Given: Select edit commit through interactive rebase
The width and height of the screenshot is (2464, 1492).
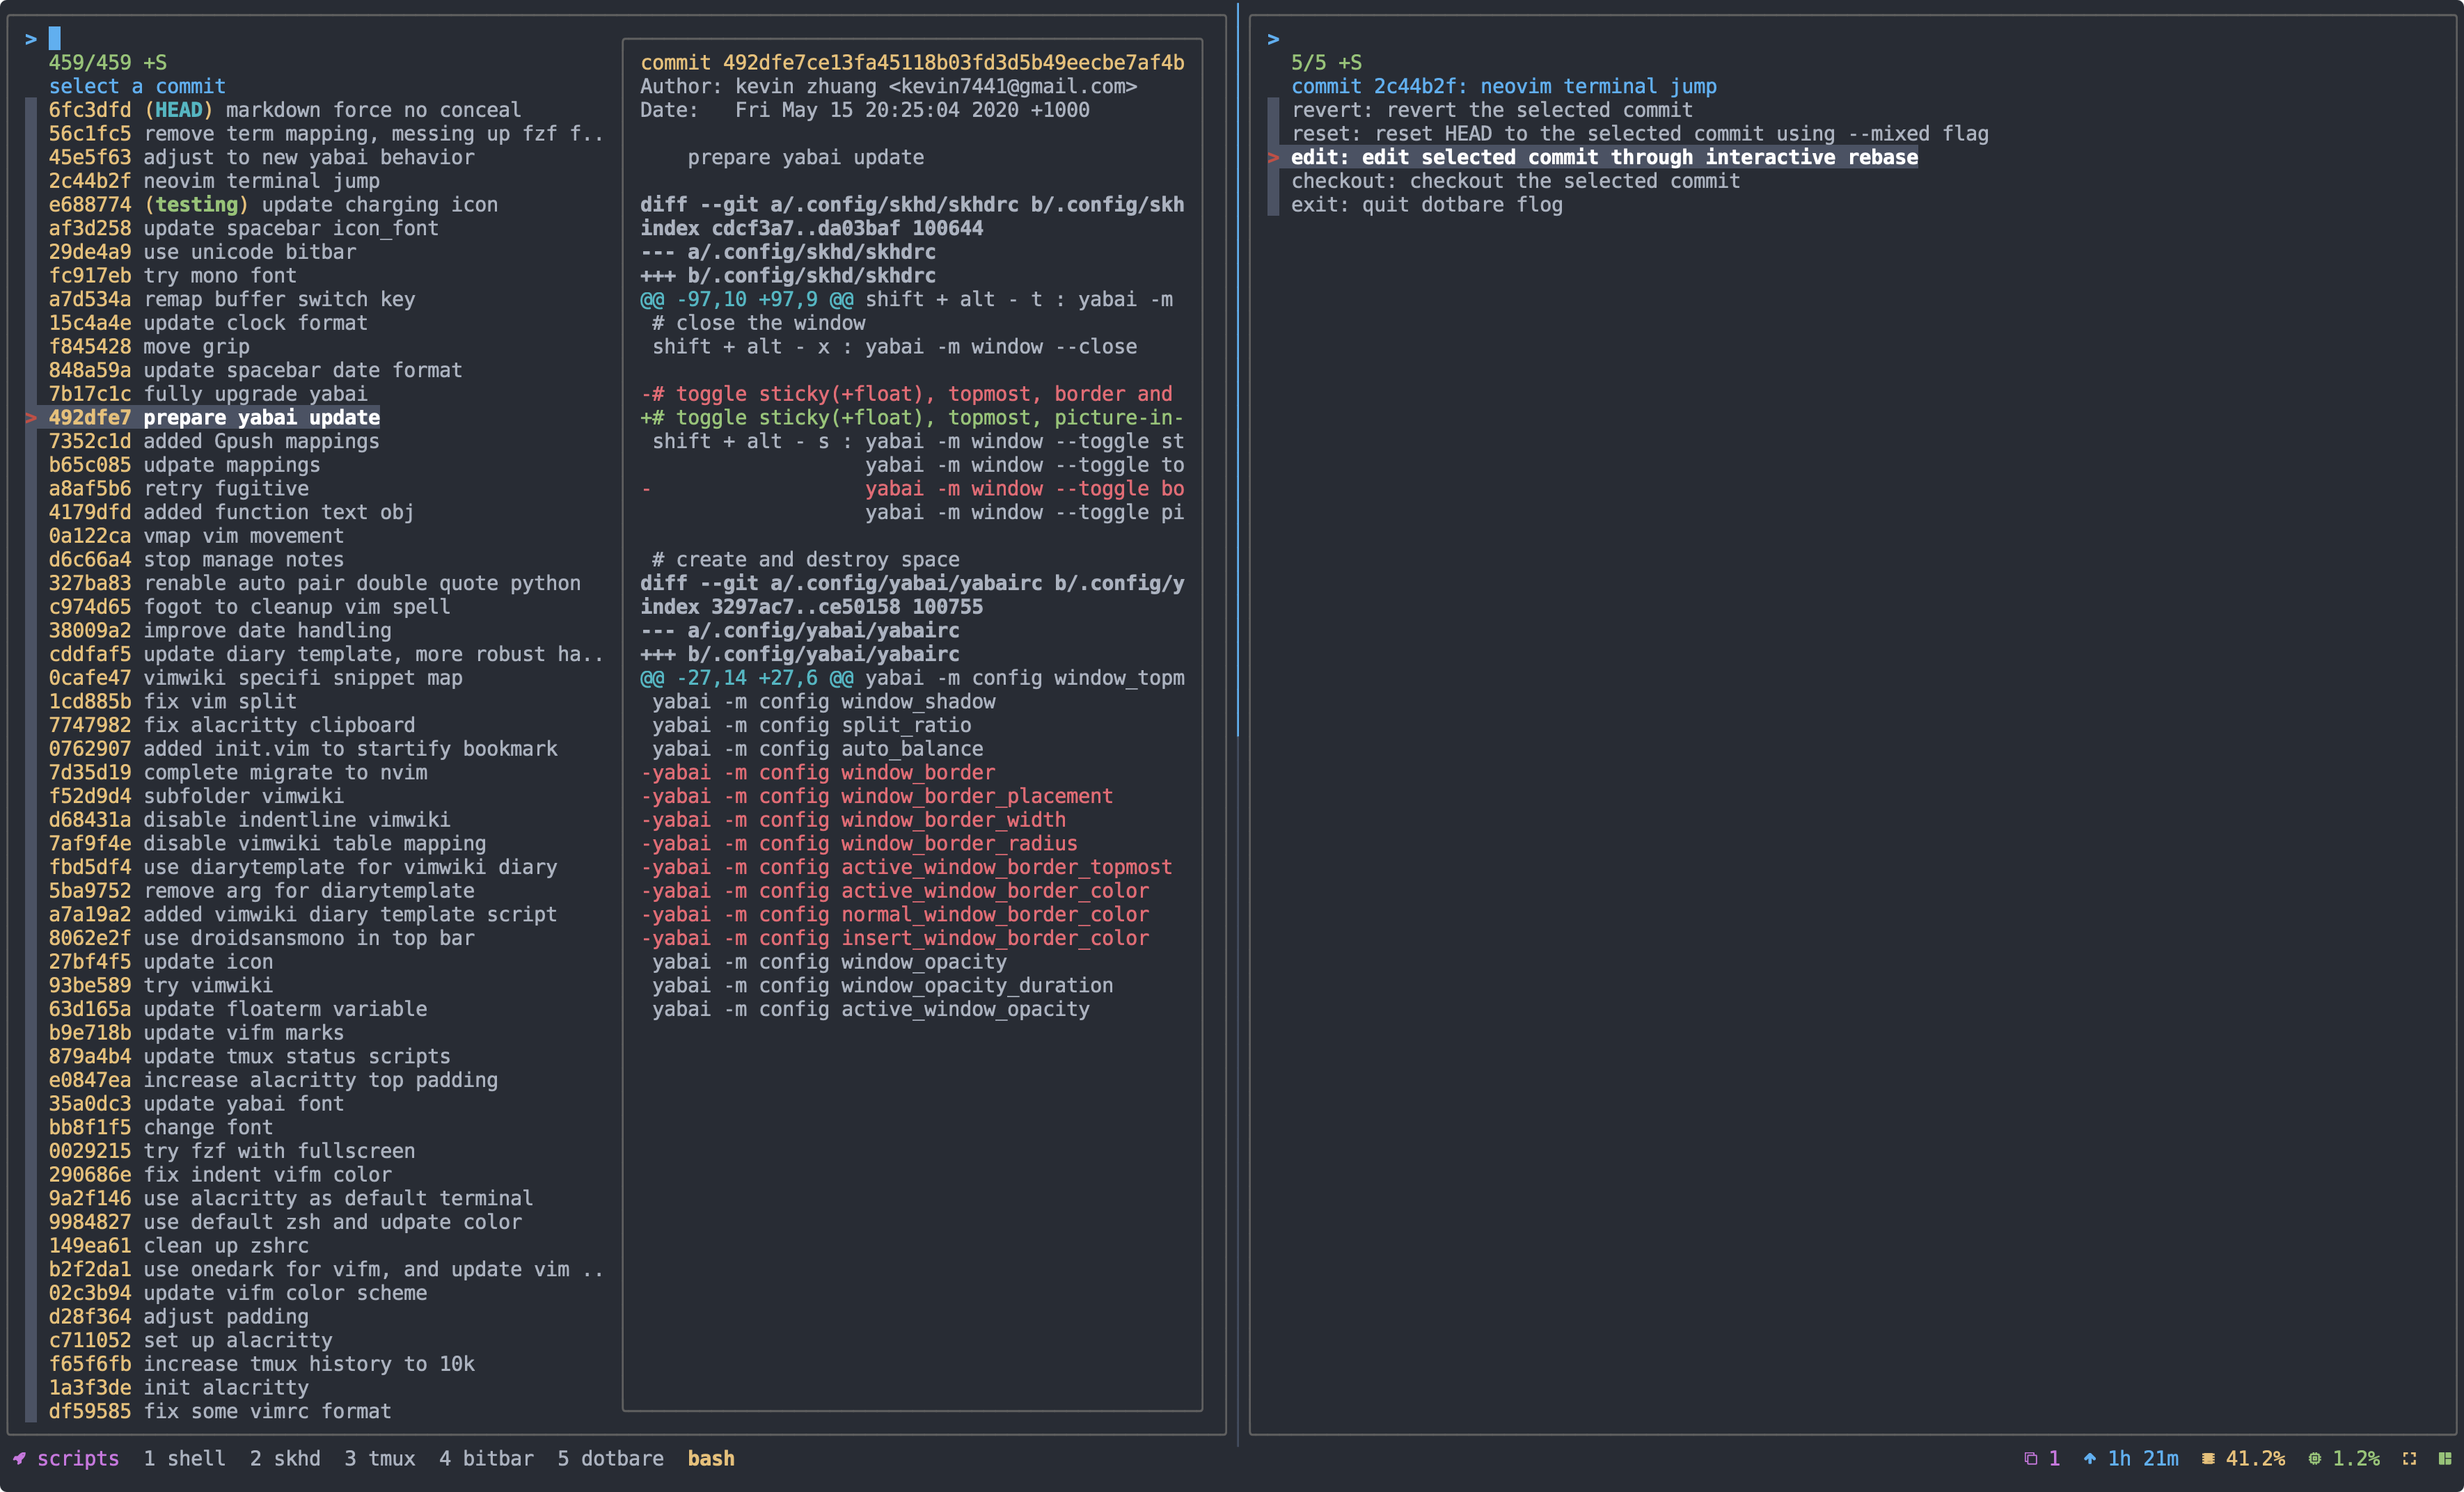Looking at the screenshot, I should 1604,157.
